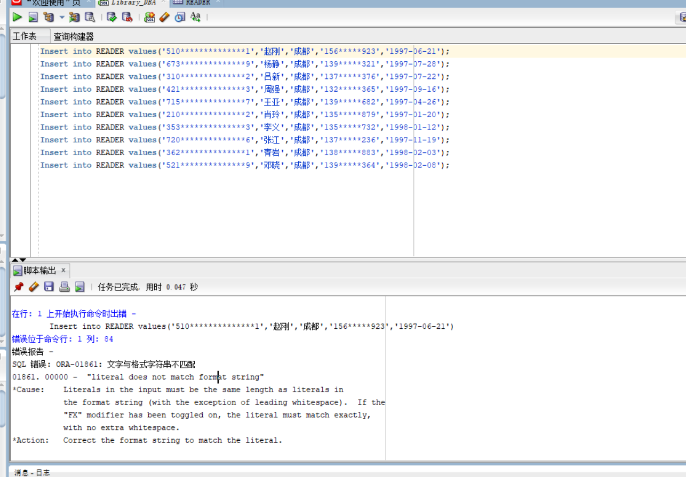The width and height of the screenshot is (686, 477).
Task: Open the Explain Plan dropdown arrow
Action: [62, 17]
